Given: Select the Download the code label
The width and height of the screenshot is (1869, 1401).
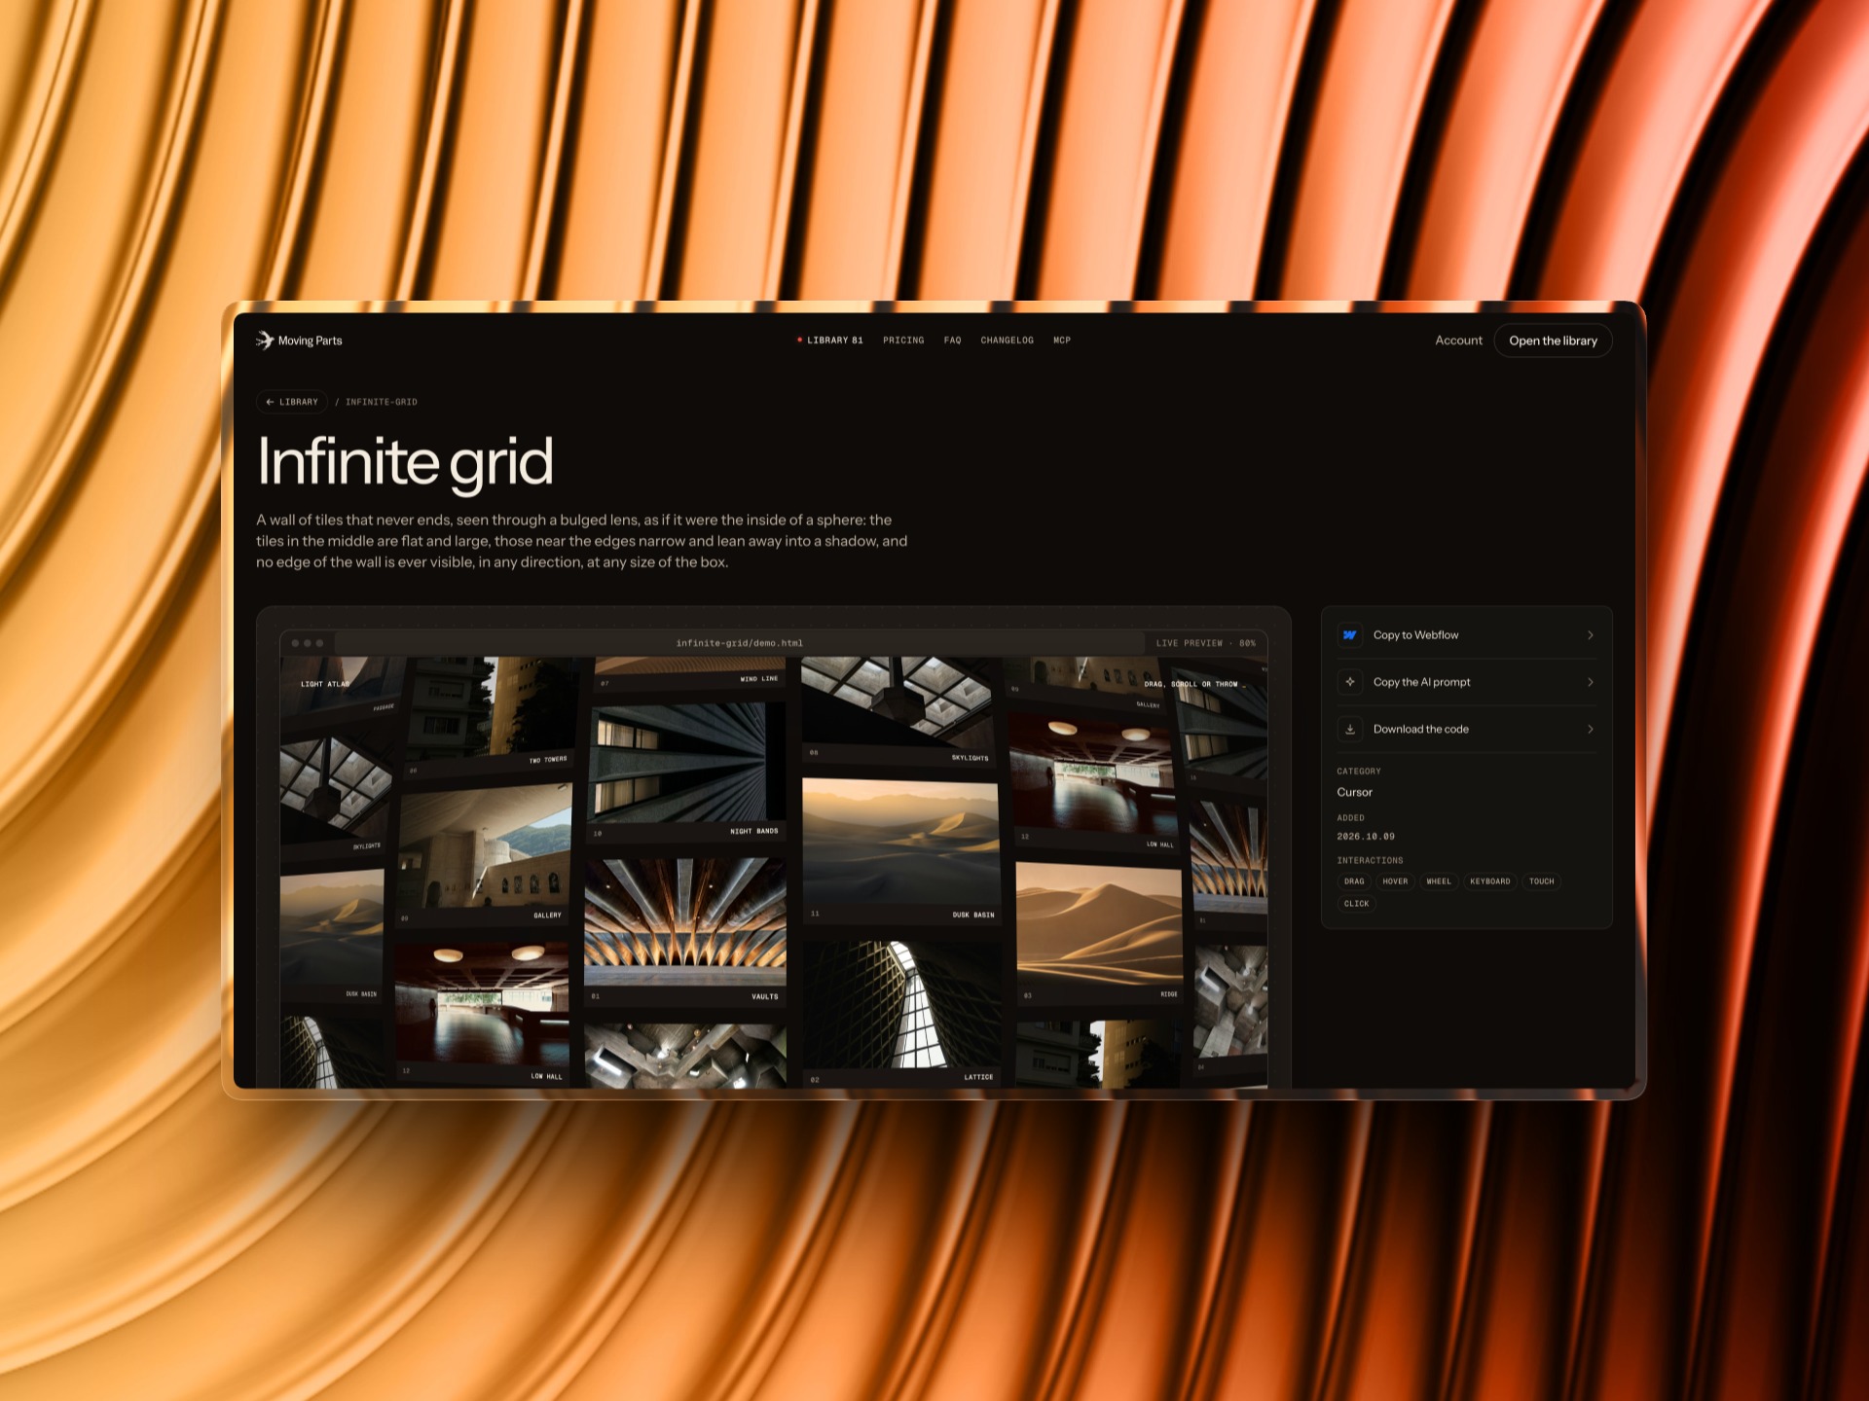Looking at the screenshot, I should tap(1420, 729).
